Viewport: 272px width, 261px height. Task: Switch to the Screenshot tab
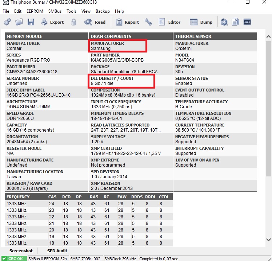21,251
